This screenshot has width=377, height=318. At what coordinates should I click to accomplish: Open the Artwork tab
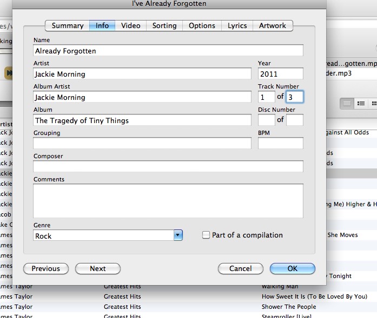(273, 26)
